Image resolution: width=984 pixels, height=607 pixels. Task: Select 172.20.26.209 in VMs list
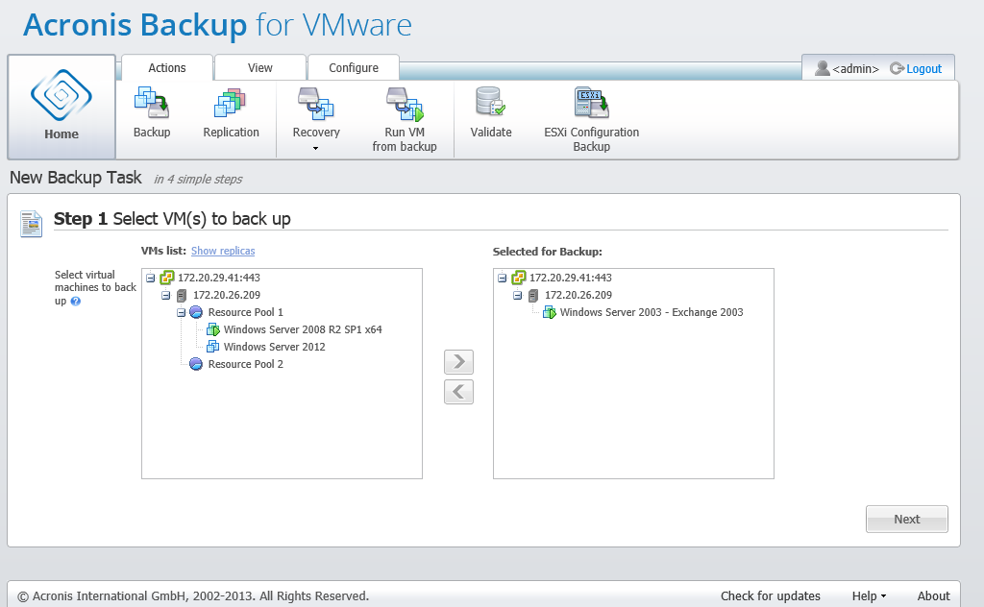tap(227, 296)
